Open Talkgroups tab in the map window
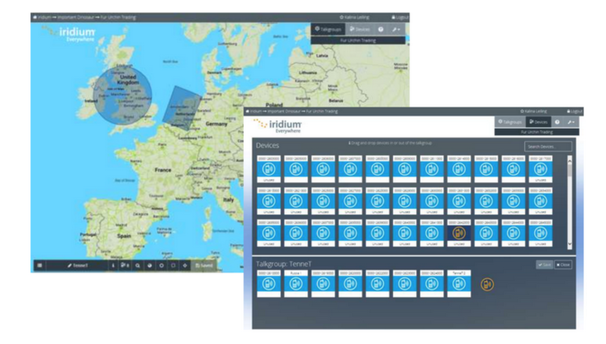 point(328,29)
